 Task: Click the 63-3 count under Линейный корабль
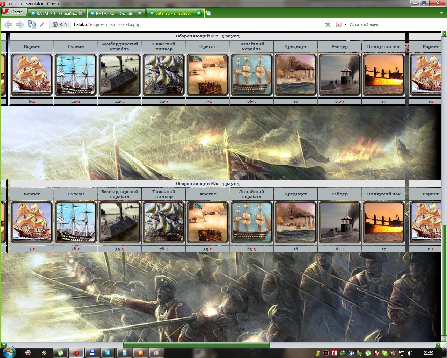[x=252, y=249]
